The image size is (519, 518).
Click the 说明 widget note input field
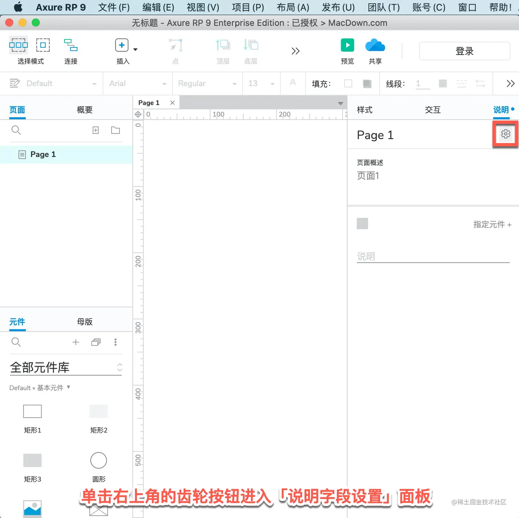click(x=433, y=256)
